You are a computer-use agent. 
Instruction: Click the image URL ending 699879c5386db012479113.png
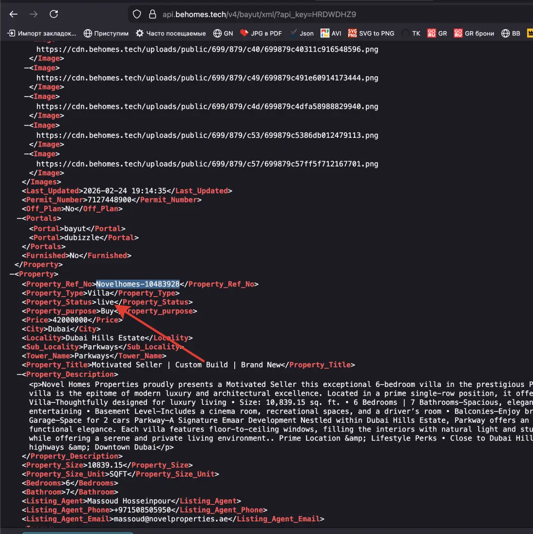point(207,135)
